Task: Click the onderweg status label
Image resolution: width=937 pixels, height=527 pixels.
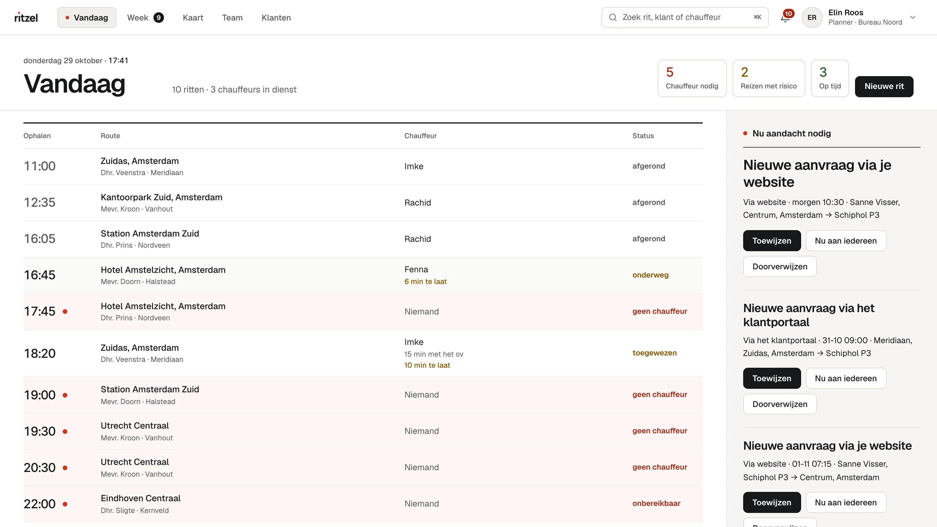Action: [x=650, y=275]
